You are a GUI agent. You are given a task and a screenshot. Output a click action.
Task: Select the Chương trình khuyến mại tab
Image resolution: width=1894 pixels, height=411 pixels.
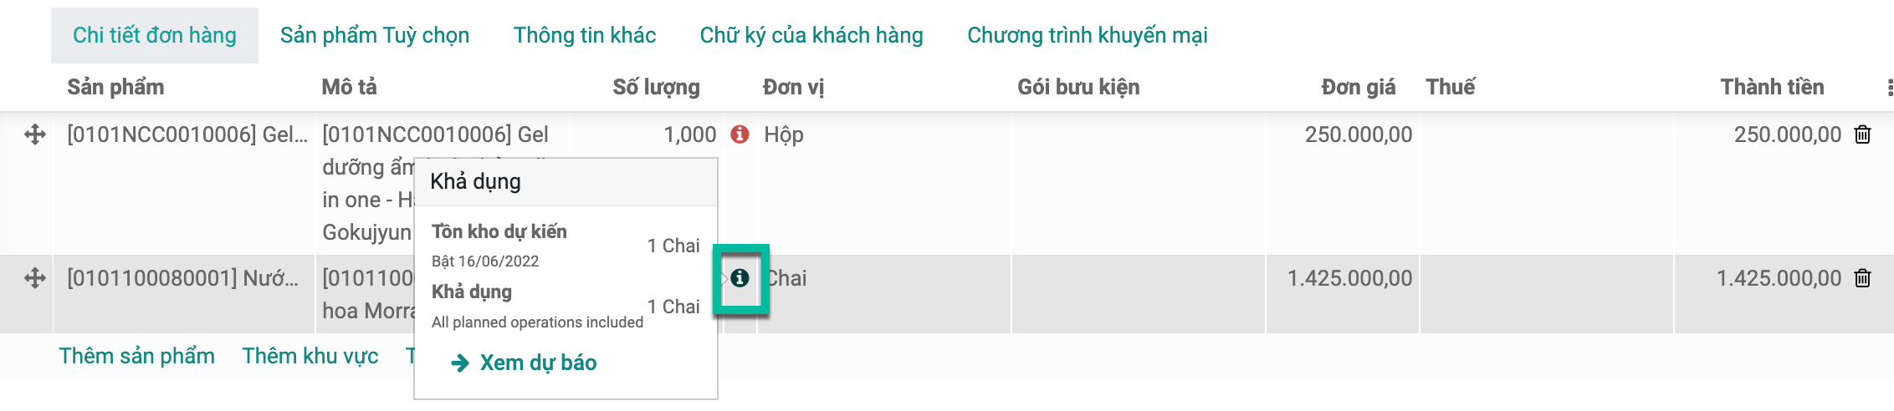(1088, 35)
